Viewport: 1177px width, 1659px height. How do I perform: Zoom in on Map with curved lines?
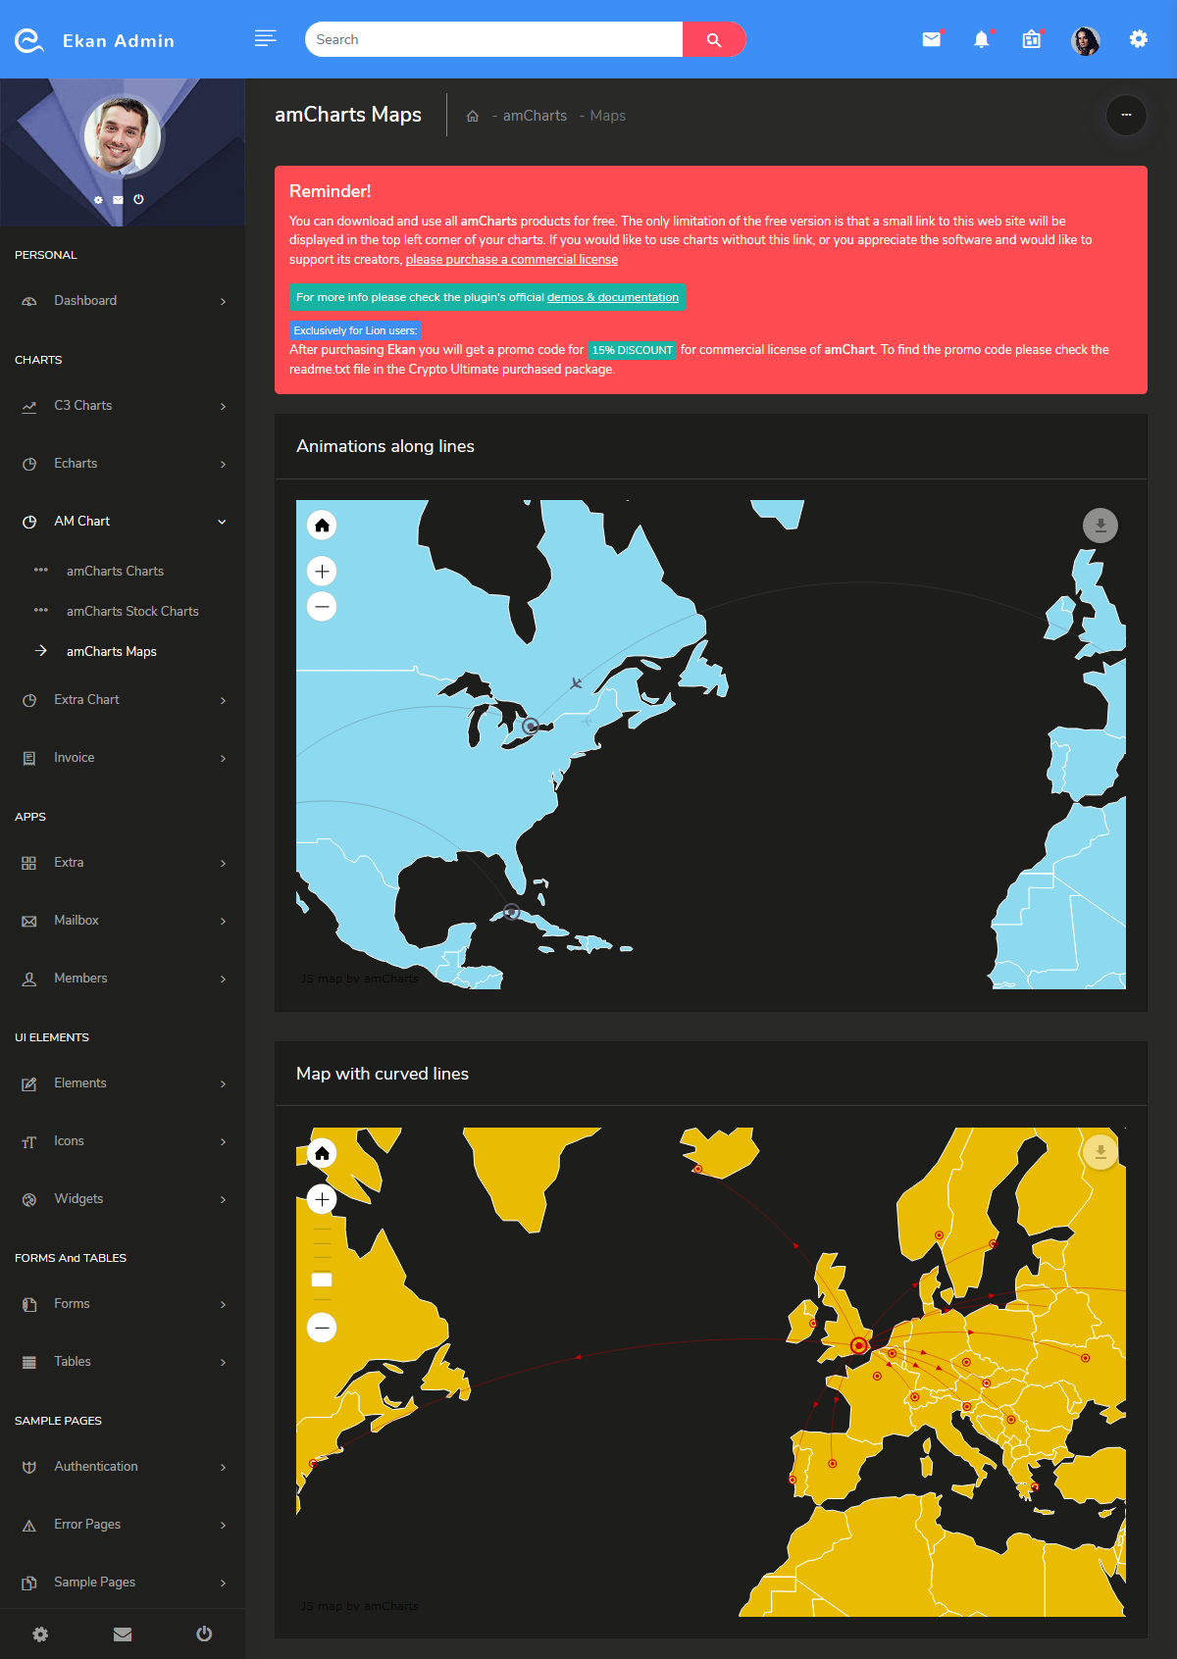pyautogui.click(x=322, y=1199)
